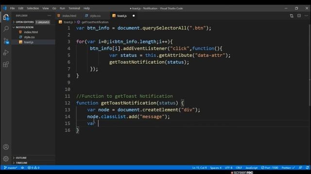Open editor more actions ellipsis
Screen dimensions: 311x174
coord(306,16)
